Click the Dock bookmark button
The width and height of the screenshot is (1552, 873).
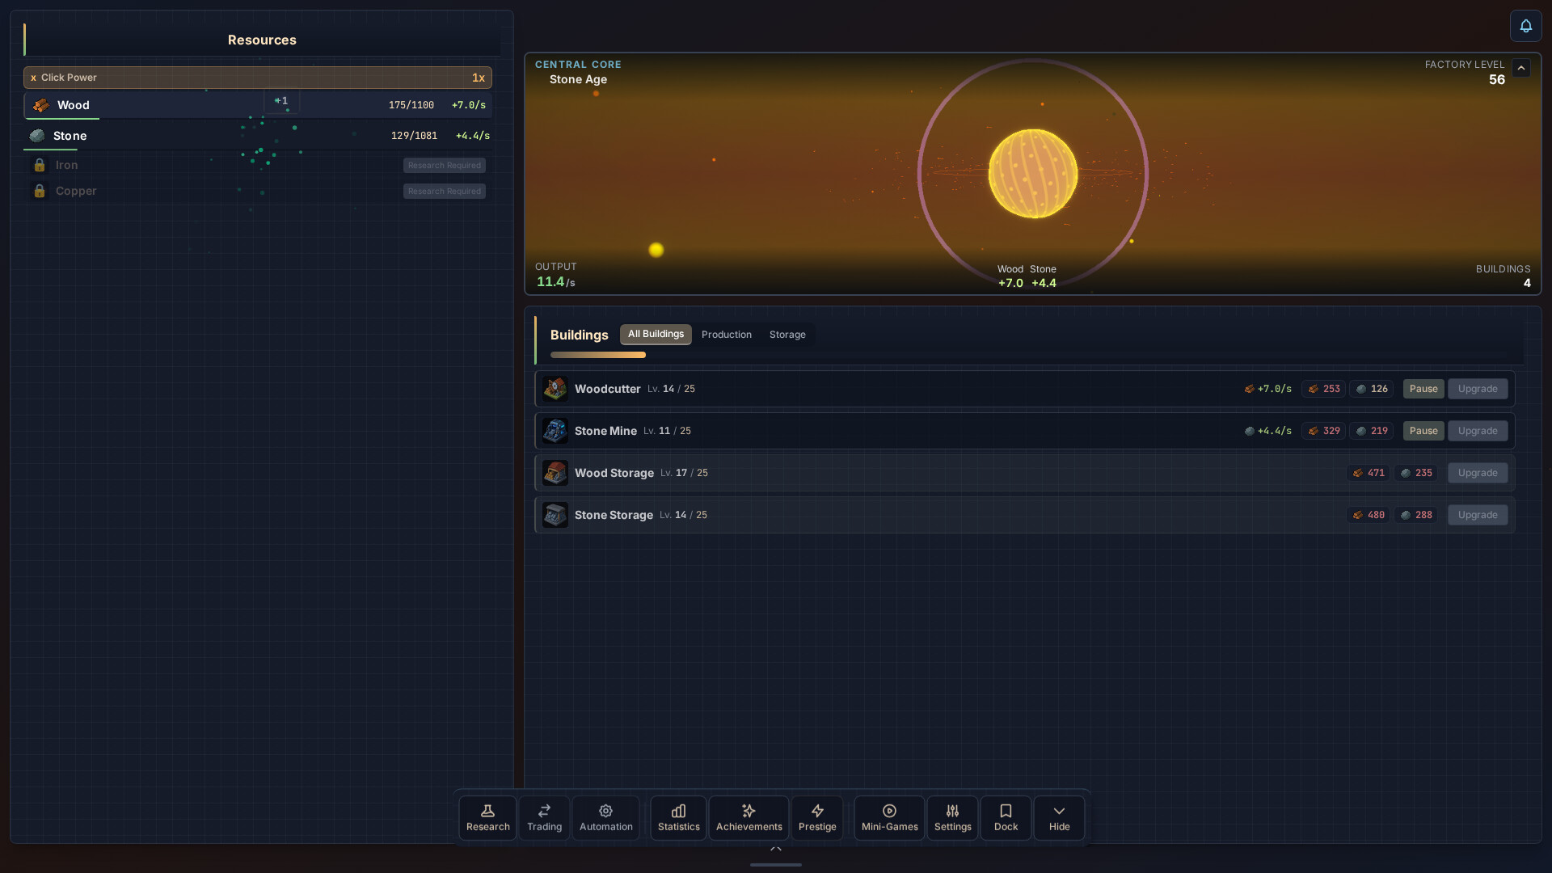(x=1006, y=817)
